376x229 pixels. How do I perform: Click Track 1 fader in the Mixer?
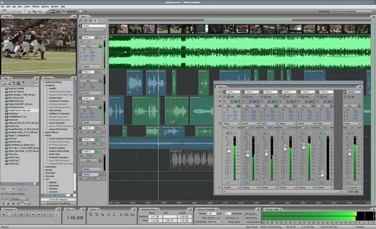(229, 151)
